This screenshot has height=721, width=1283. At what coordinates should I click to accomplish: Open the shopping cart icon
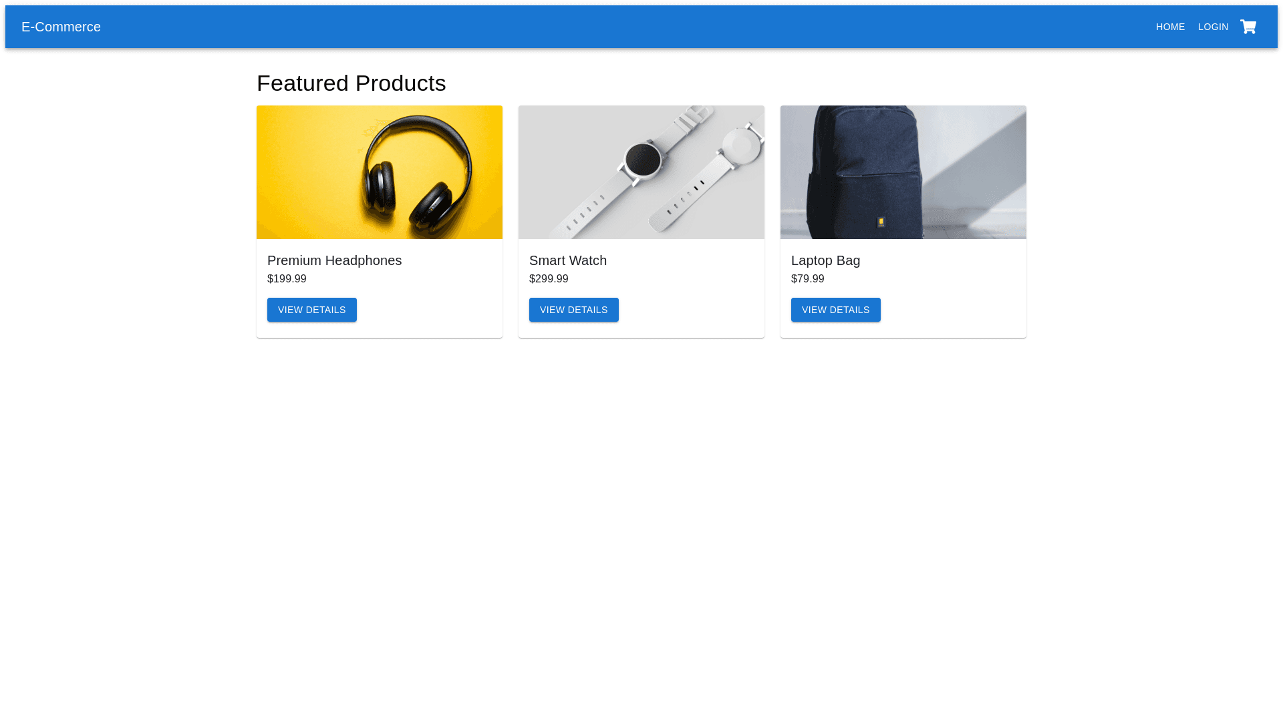click(1248, 27)
